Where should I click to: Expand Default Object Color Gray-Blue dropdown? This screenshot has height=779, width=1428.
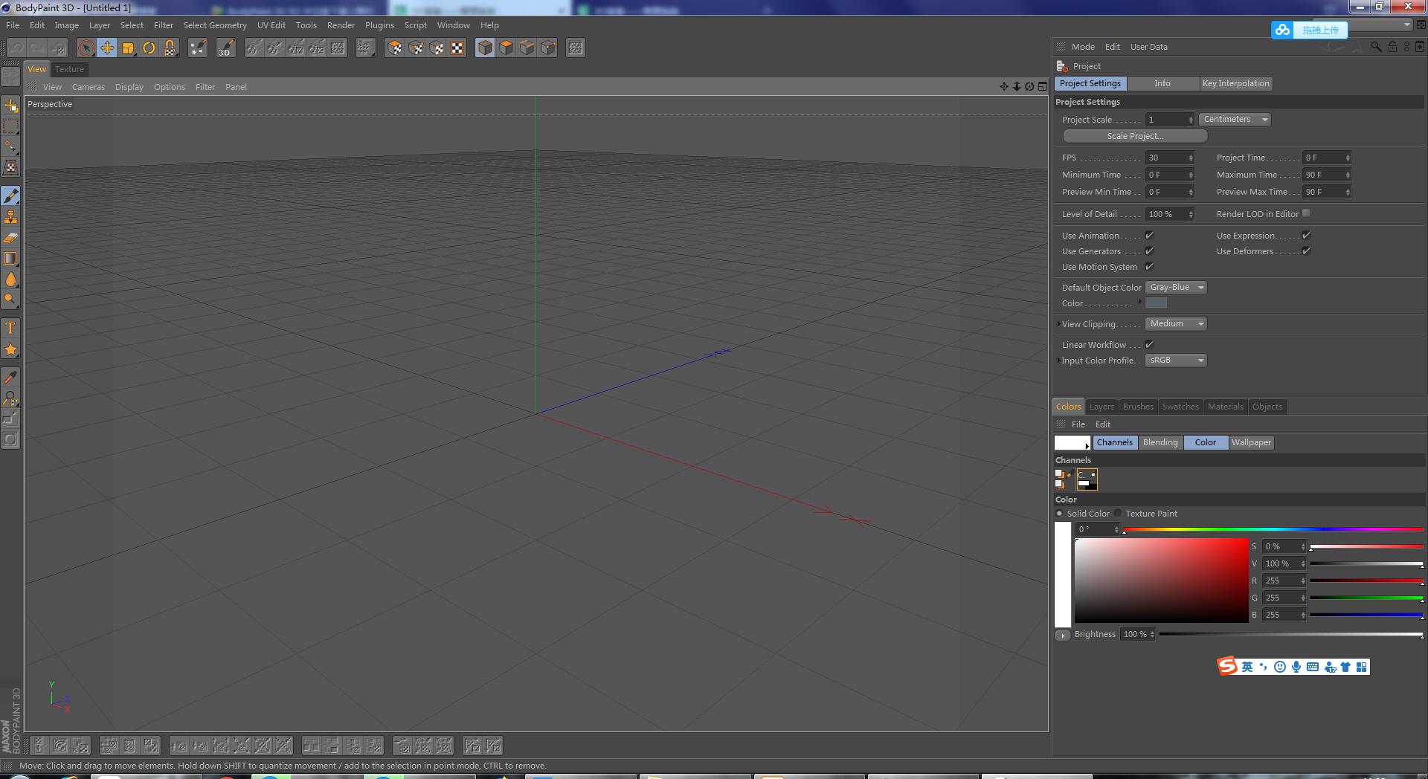click(x=1175, y=288)
